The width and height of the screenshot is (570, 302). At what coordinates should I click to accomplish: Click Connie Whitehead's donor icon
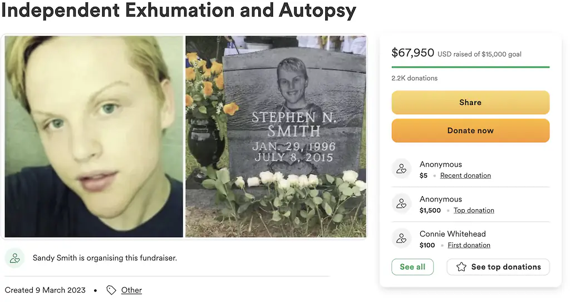point(401,239)
